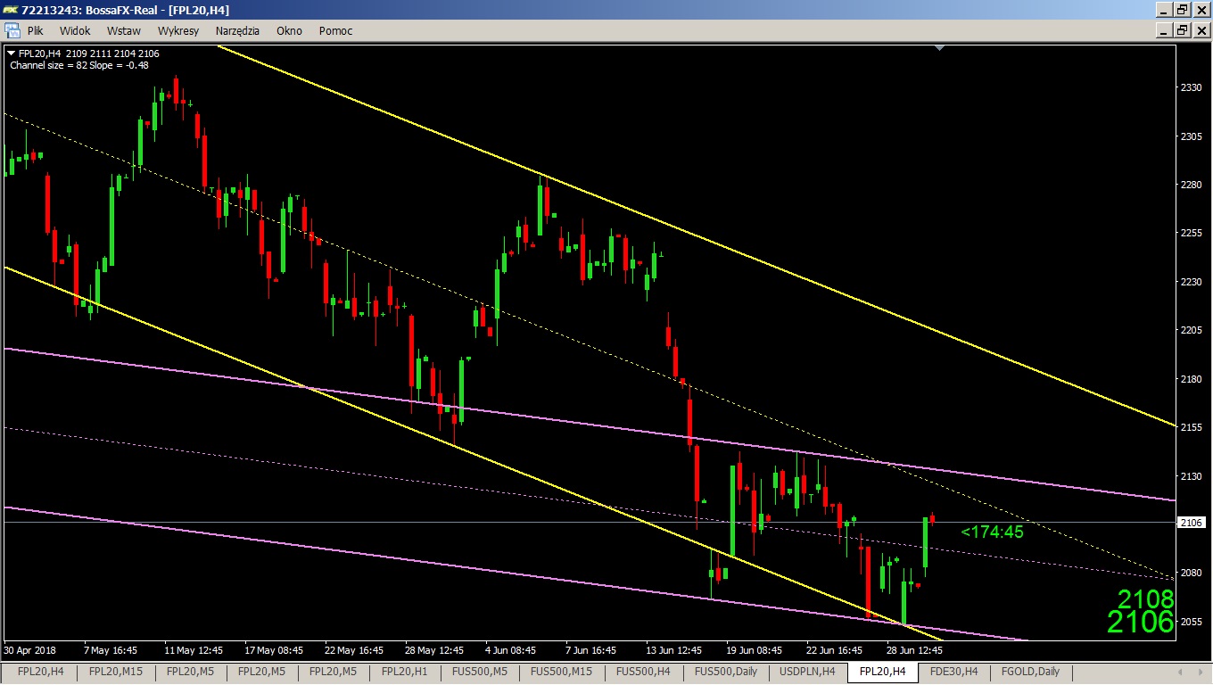This screenshot has height=685, width=1213.
Task: Open the Narzędzia menu
Action: coord(237,30)
